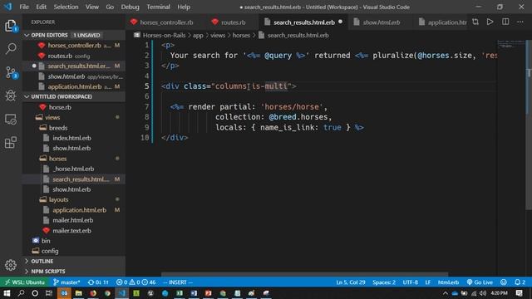Open the Action Center icon in system tray

pyautogui.click(x=519, y=293)
